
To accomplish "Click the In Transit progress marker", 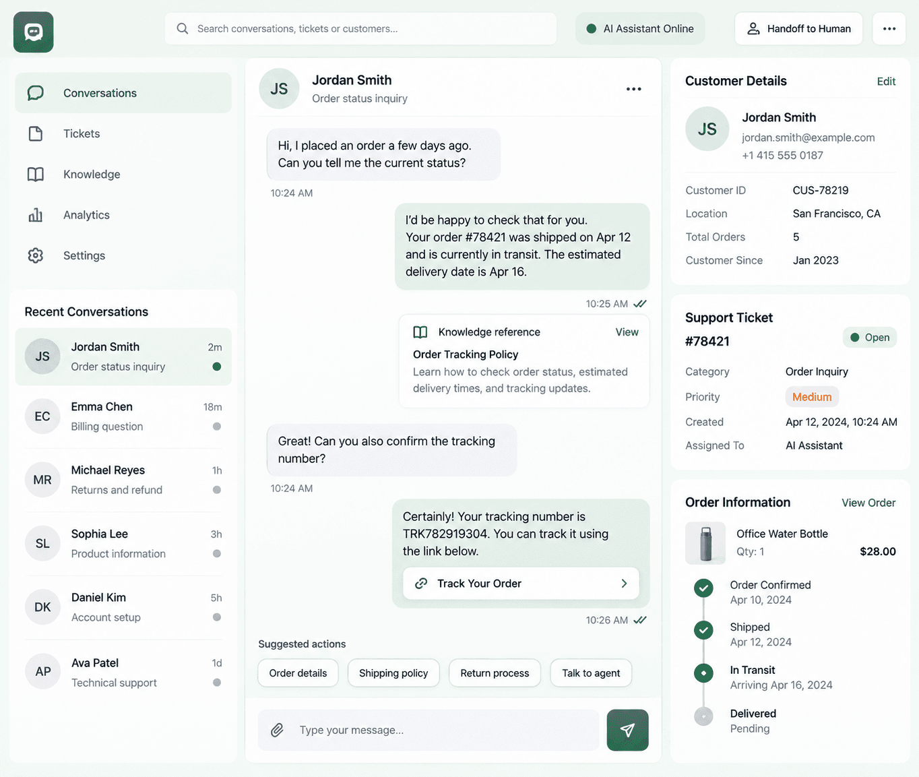I will 704,673.
